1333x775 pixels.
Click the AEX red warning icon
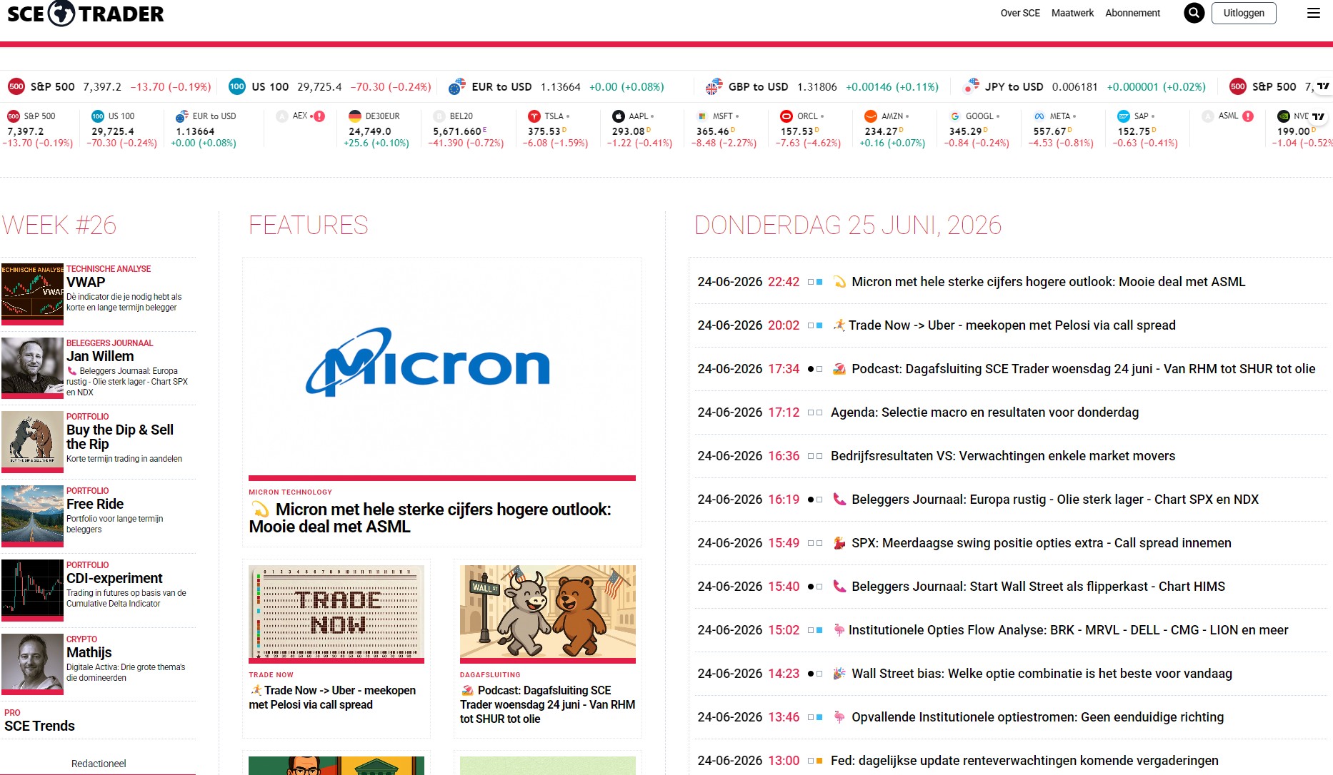(x=319, y=116)
